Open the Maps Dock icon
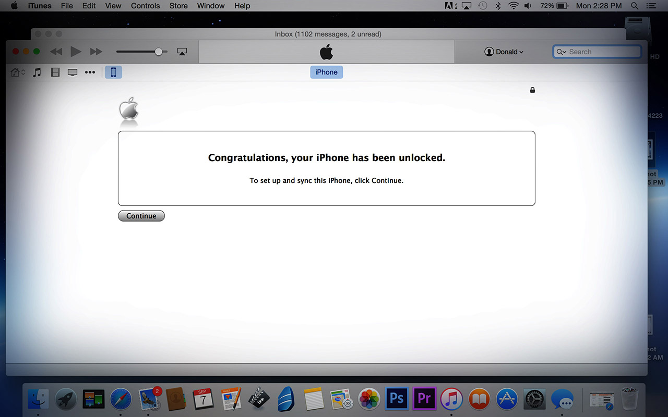 coord(342,399)
